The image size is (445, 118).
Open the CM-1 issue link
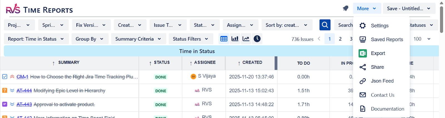tap(22, 77)
